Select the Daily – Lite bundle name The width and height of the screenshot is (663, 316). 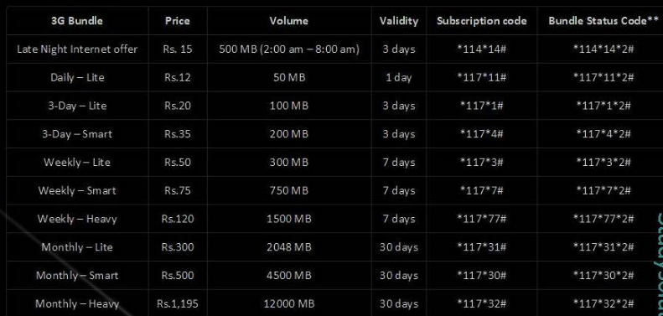pos(77,77)
